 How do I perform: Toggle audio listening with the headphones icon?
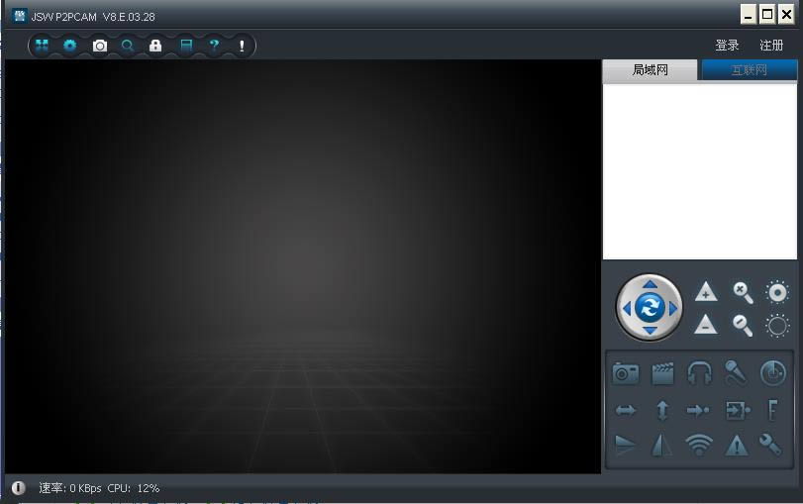(699, 372)
